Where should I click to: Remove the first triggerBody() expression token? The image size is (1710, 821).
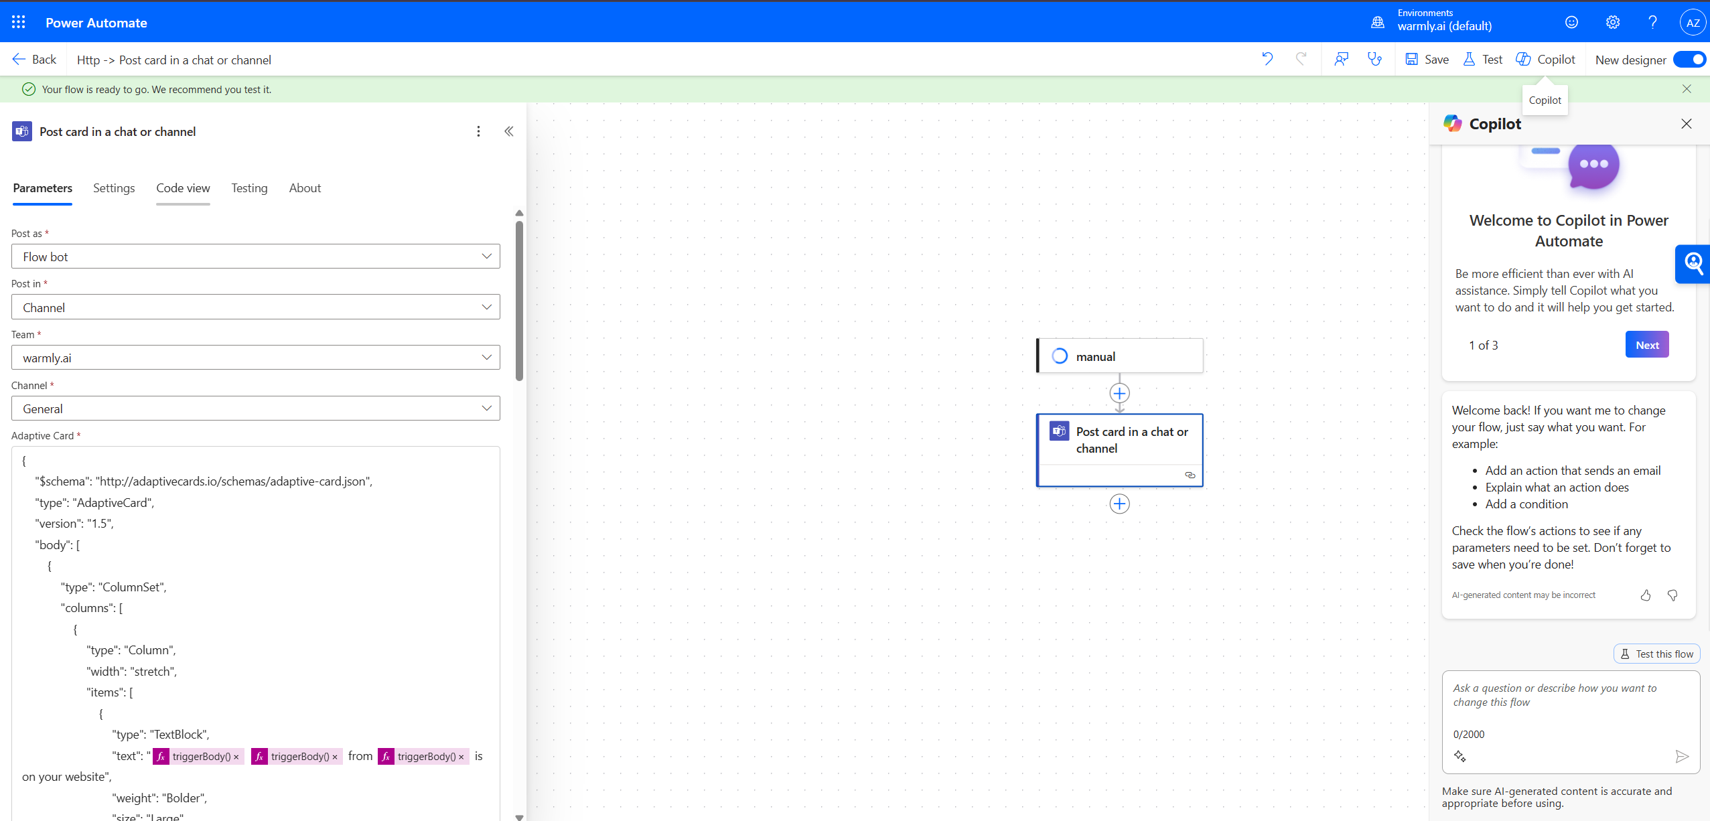point(236,757)
